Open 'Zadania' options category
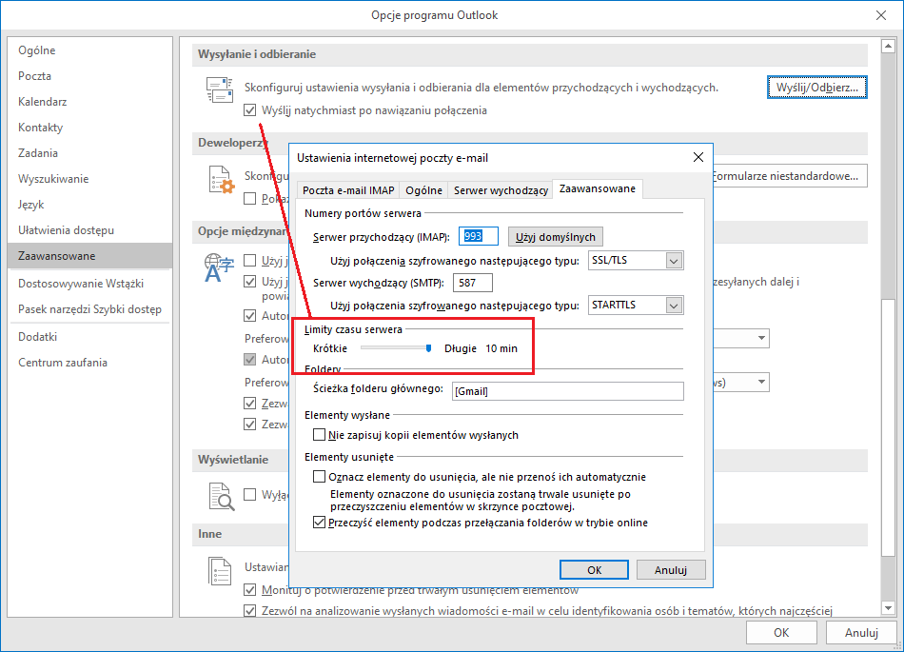Viewport: 904px width, 652px height. tap(90, 152)
